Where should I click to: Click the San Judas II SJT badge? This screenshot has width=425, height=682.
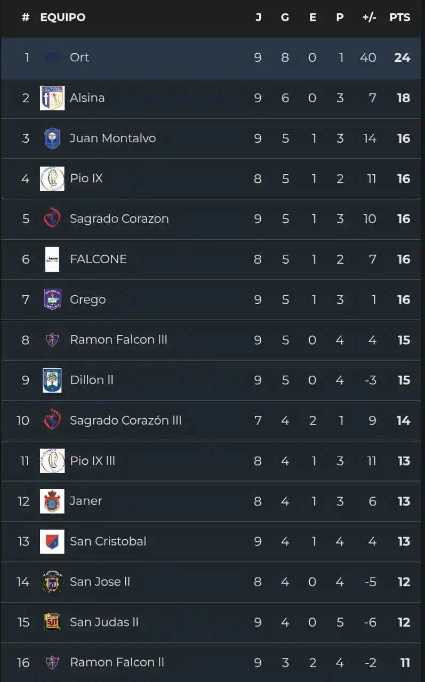pyautogui.click(x=52, y=622)
